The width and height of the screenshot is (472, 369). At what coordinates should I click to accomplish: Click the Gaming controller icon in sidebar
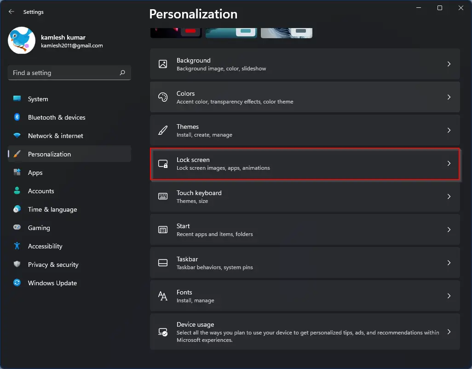[17, 227]
